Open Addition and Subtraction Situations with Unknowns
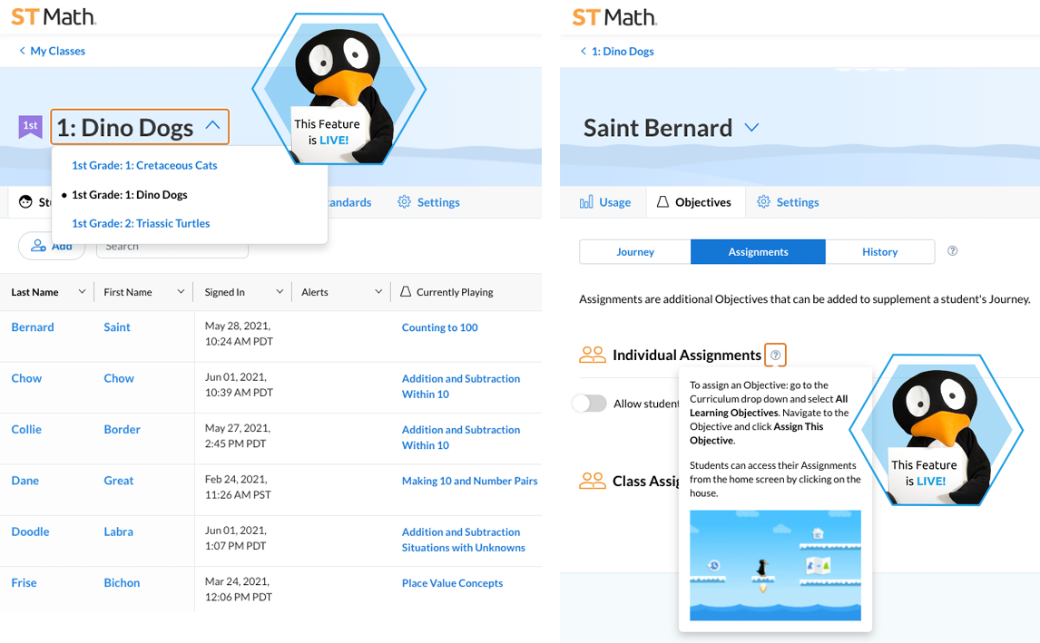Screen dimensions: 1040x643 [464, 540]
